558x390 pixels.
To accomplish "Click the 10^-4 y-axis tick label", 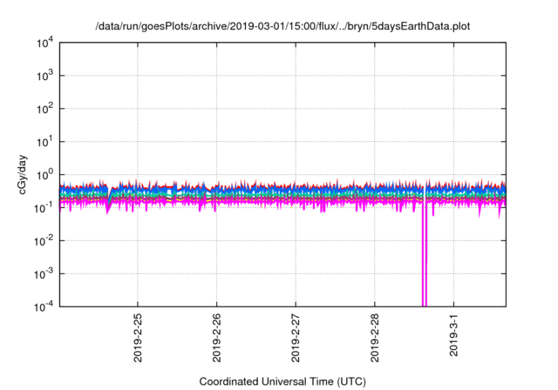I will (x=44, y=306).
